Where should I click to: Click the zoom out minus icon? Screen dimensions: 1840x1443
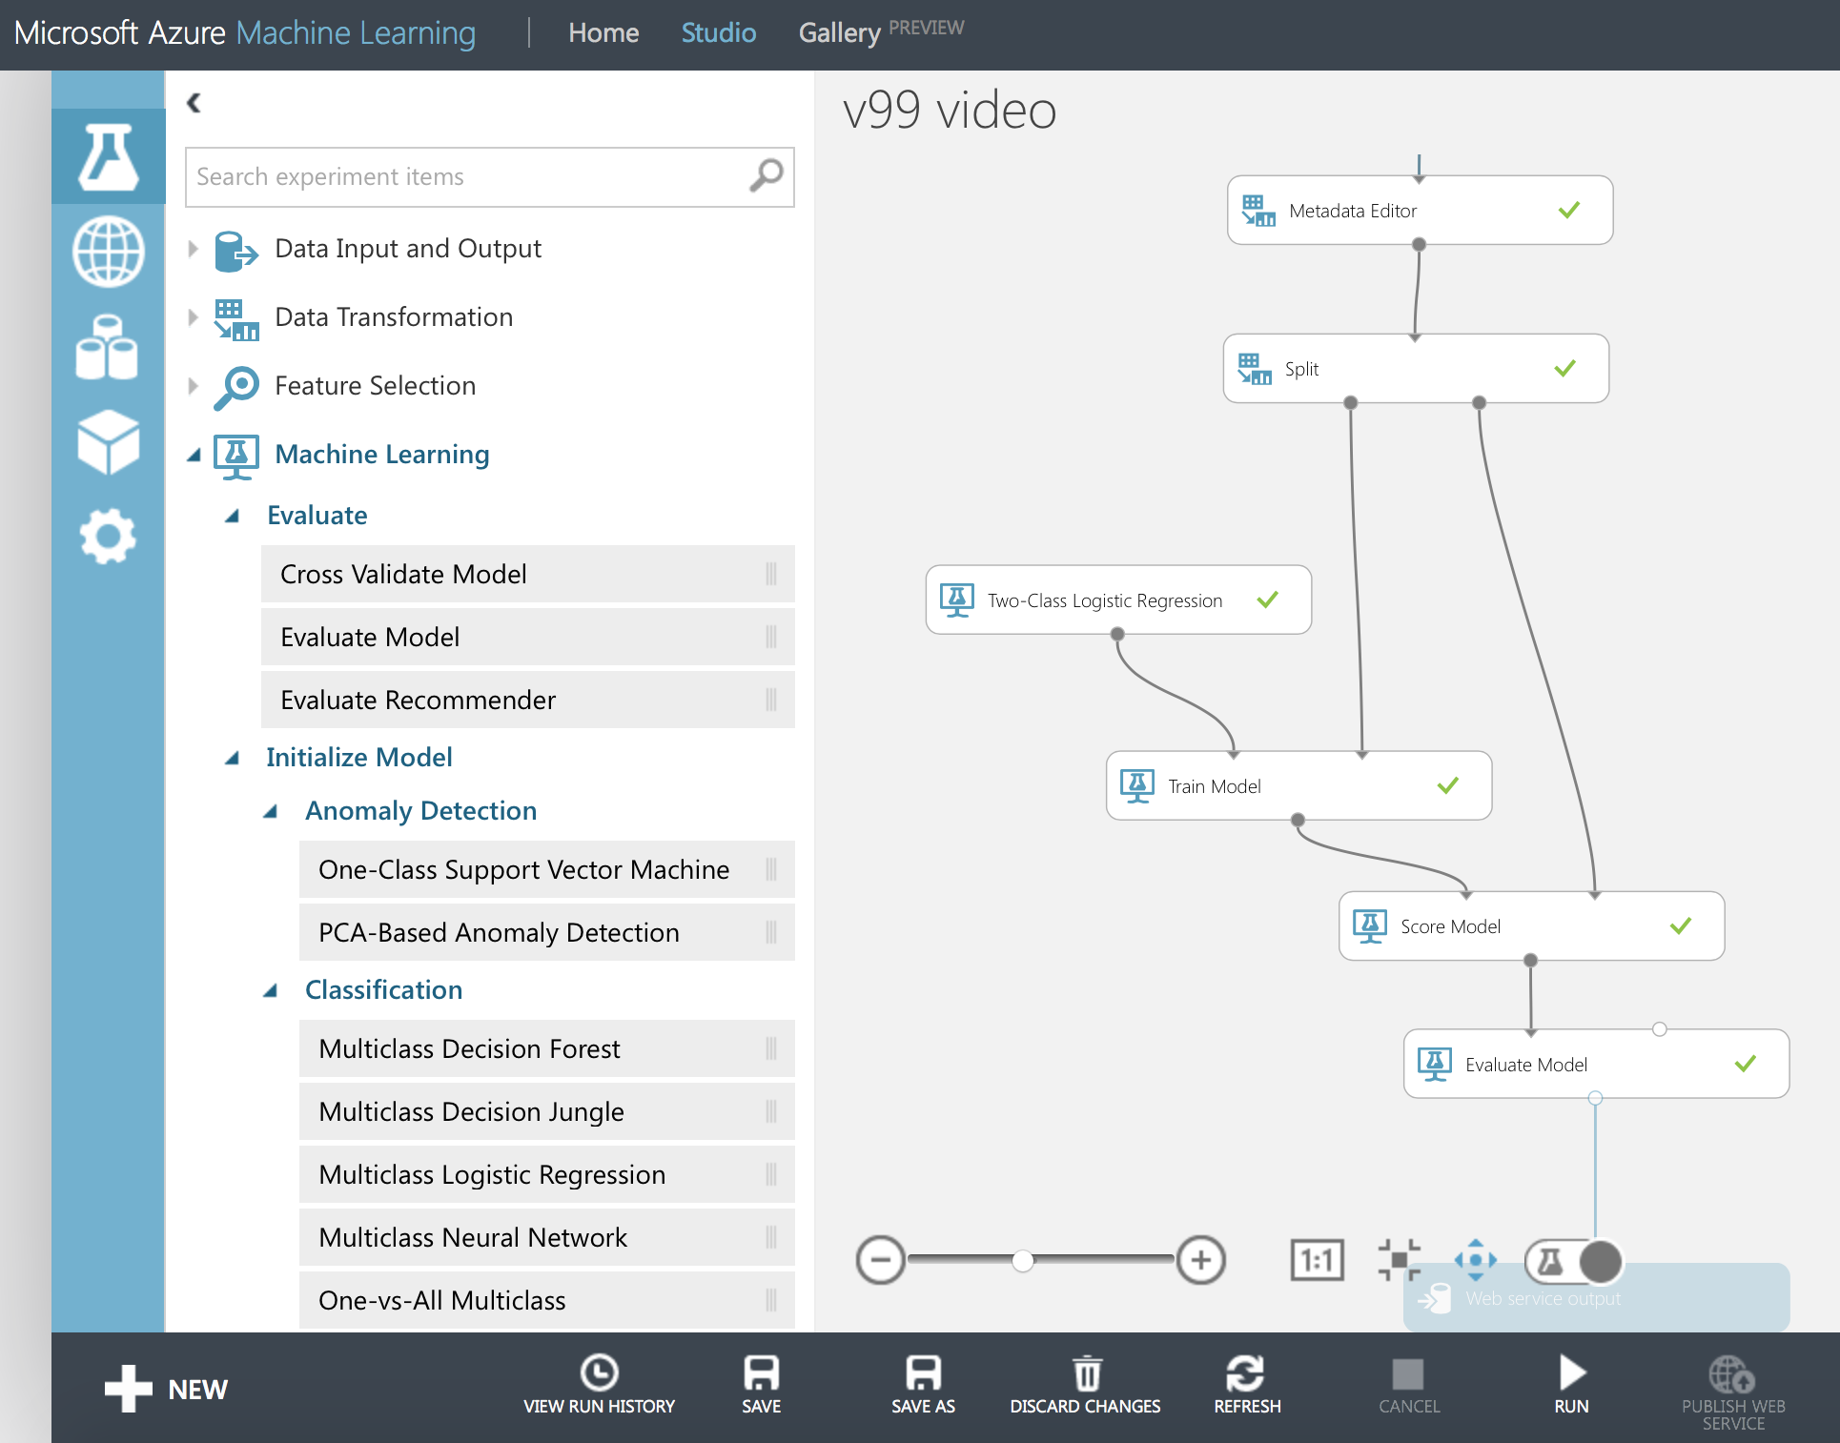click(x=880, y=1260)
